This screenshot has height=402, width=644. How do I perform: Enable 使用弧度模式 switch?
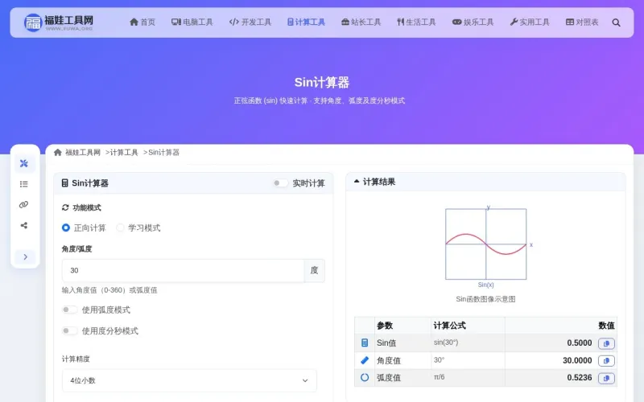(69, 310)
